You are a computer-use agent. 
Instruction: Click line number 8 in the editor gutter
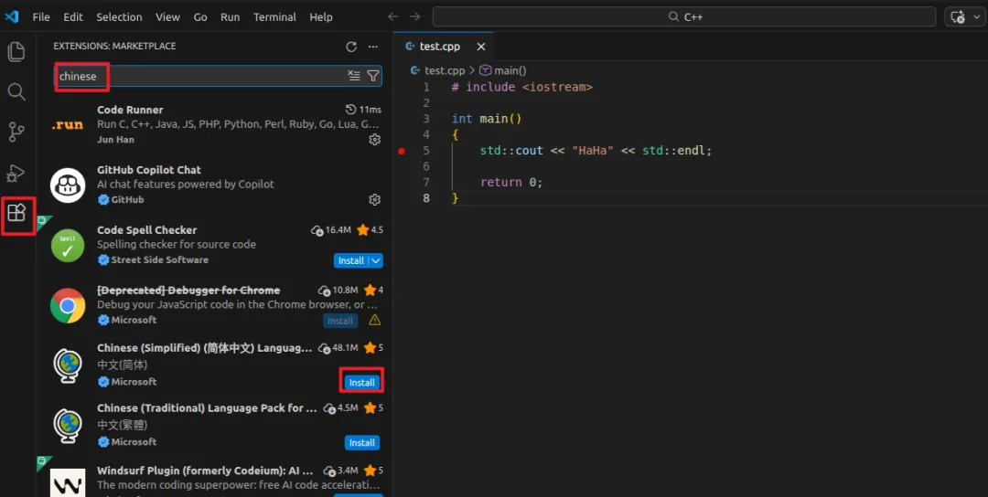tap(426, 198)
